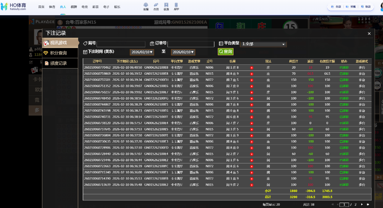
Task: Click the 订单号 input field
Action: coord(191,44)
